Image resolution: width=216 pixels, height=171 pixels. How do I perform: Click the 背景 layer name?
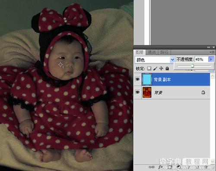(x=159, y=93)
